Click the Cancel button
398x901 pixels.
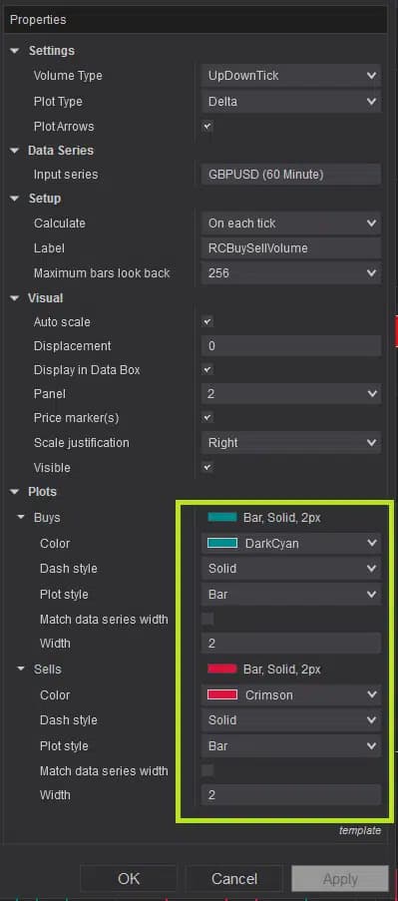(234, 879)
